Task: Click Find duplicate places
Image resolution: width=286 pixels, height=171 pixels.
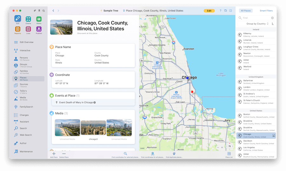Action: [174, 154]
